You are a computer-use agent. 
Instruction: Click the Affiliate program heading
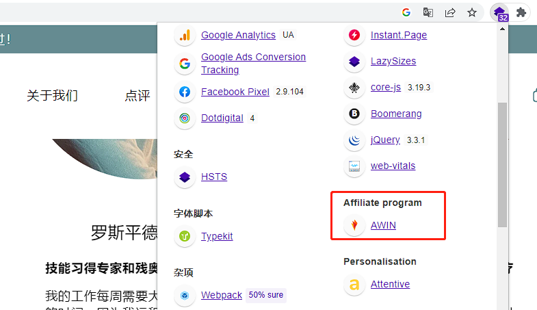coord(382,203)
